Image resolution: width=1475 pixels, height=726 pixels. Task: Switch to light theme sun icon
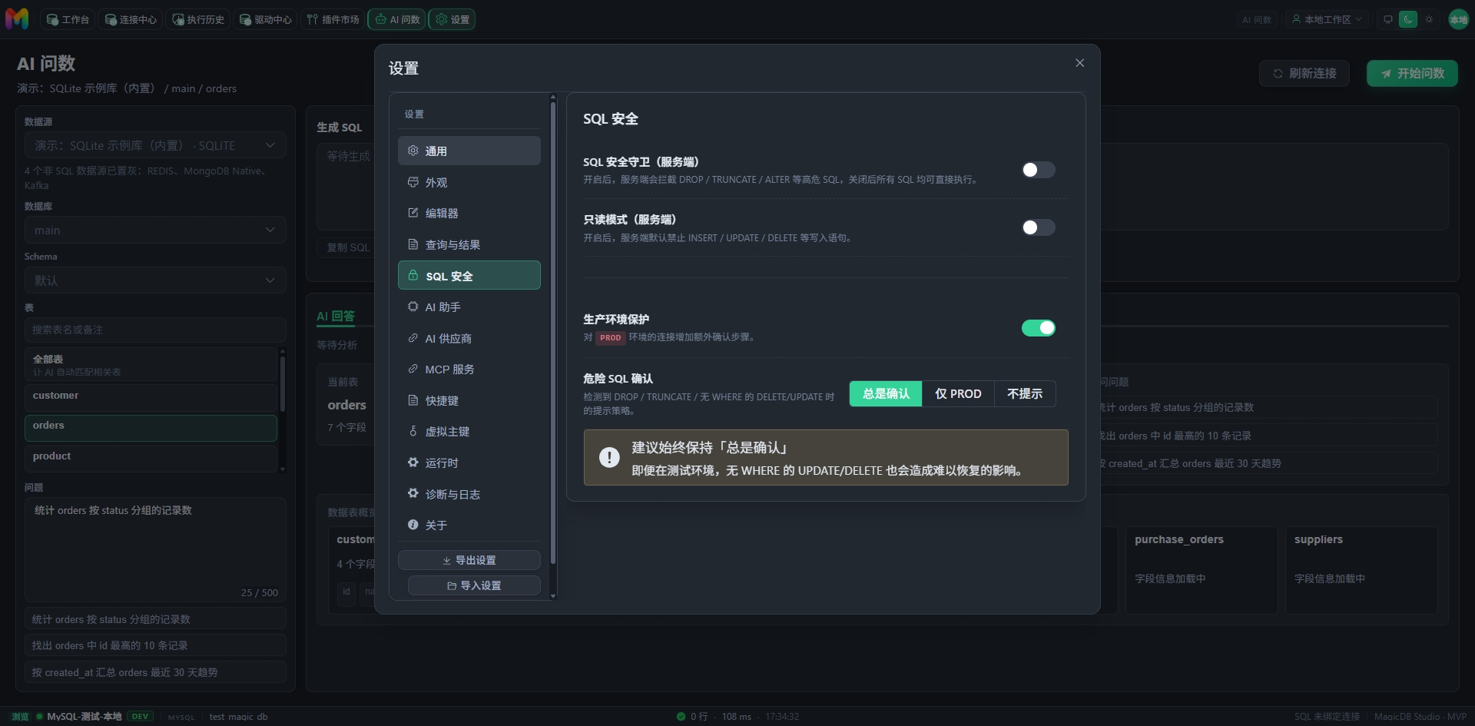pos(1429,19)
